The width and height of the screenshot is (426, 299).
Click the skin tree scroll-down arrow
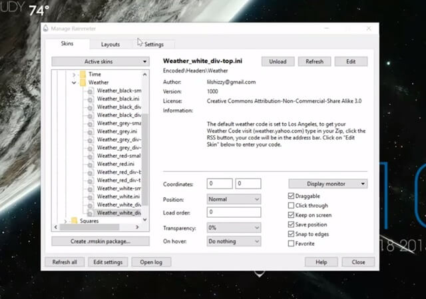(x=145, y=220)
